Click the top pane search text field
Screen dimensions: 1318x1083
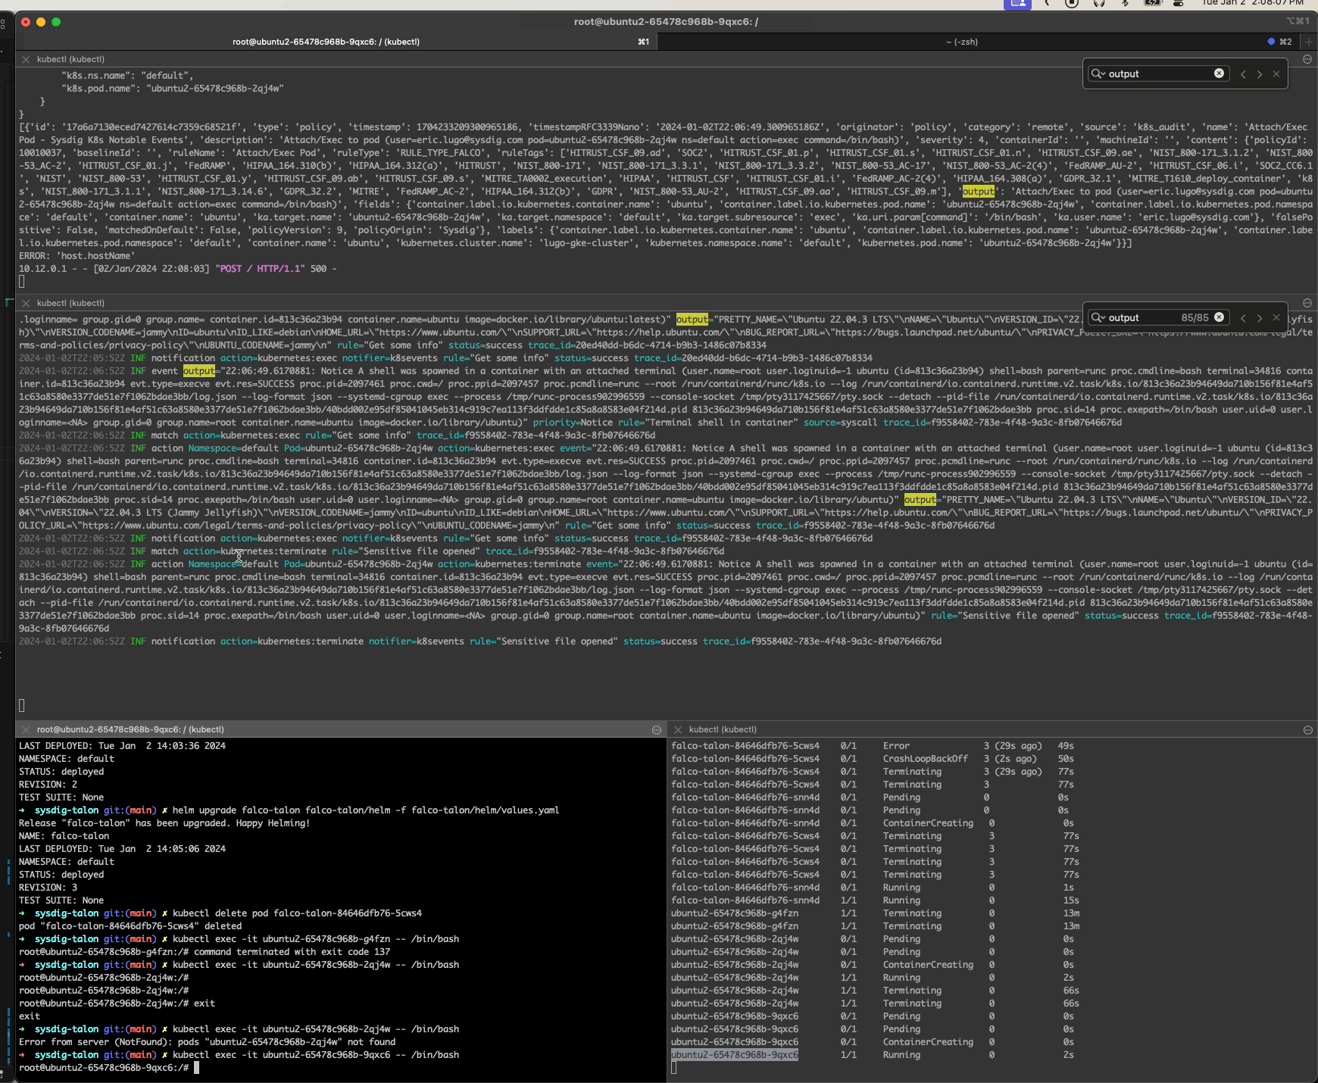1159,74
